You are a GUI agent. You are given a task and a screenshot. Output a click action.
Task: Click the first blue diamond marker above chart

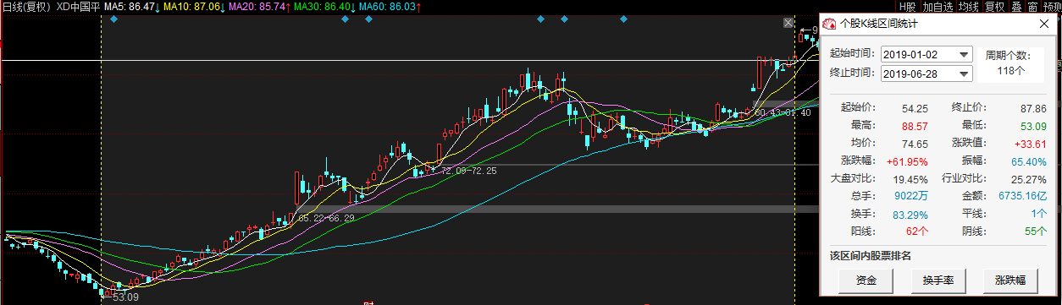pos(114,19)
